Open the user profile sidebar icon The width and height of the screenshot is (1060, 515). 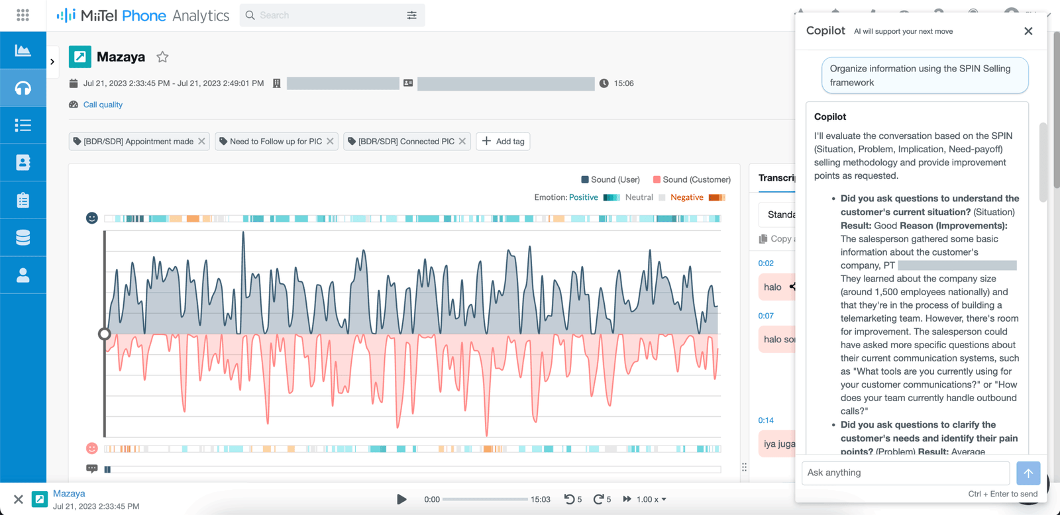(23, 275)
